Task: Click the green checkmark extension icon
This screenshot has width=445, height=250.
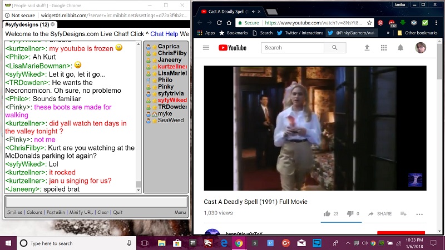Action: [x=425, y=23]
